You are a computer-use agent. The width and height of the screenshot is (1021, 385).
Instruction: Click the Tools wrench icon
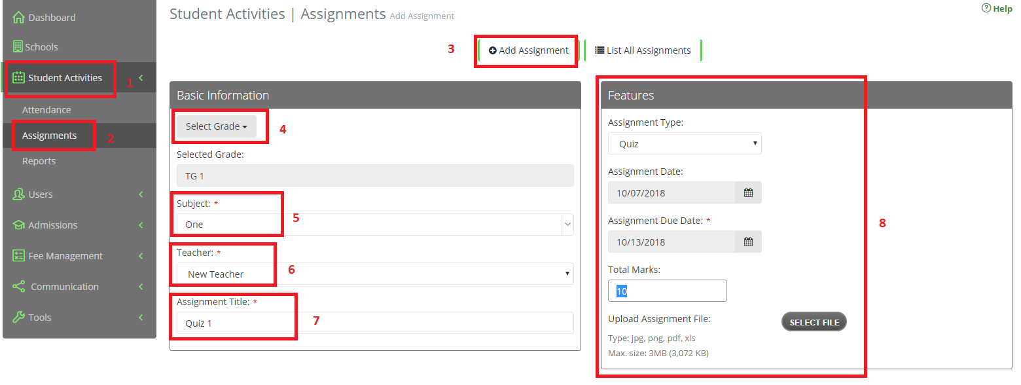[18, 317]
